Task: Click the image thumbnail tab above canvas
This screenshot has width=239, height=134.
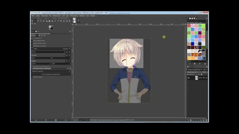Action: tap(74, 20)
